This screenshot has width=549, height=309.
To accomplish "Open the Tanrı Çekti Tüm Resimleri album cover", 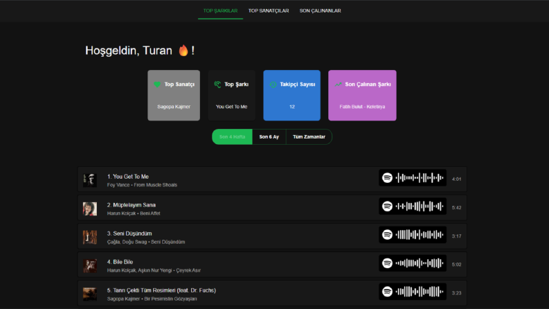I will pos(90,294).
